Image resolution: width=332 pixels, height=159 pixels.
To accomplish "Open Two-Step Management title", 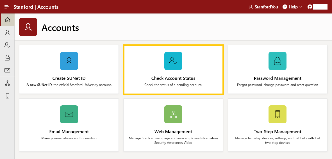I will coord(278,131).
